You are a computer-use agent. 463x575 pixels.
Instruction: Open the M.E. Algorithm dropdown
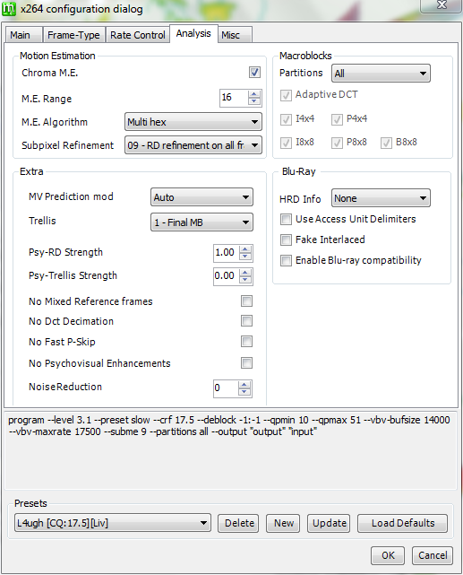point(193,122)
